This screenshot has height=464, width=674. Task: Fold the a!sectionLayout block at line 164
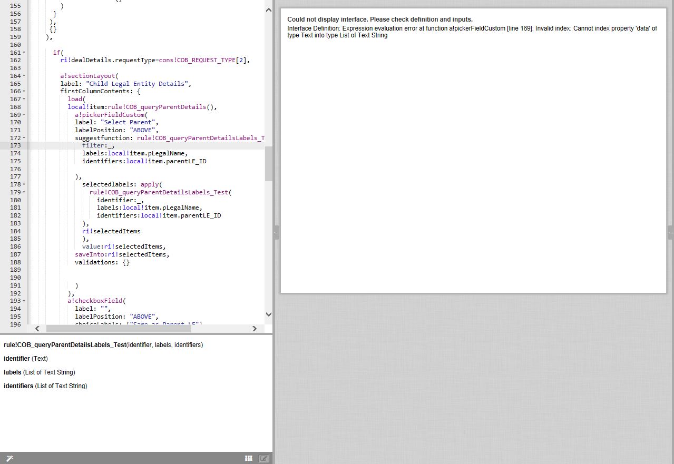click(24, 76)
